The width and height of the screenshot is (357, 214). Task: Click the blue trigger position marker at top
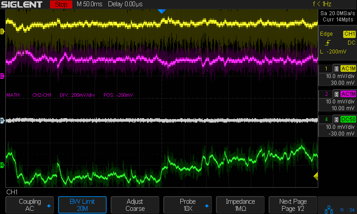(x=162, y=11)
